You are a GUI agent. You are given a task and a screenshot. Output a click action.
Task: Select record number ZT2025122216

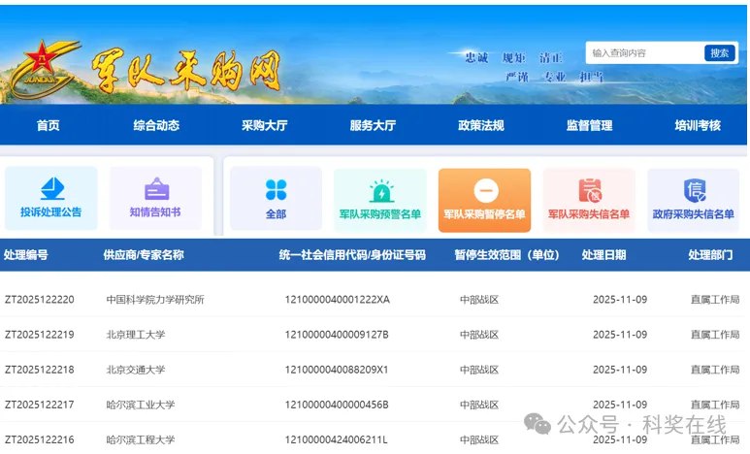tap(39, 439)
